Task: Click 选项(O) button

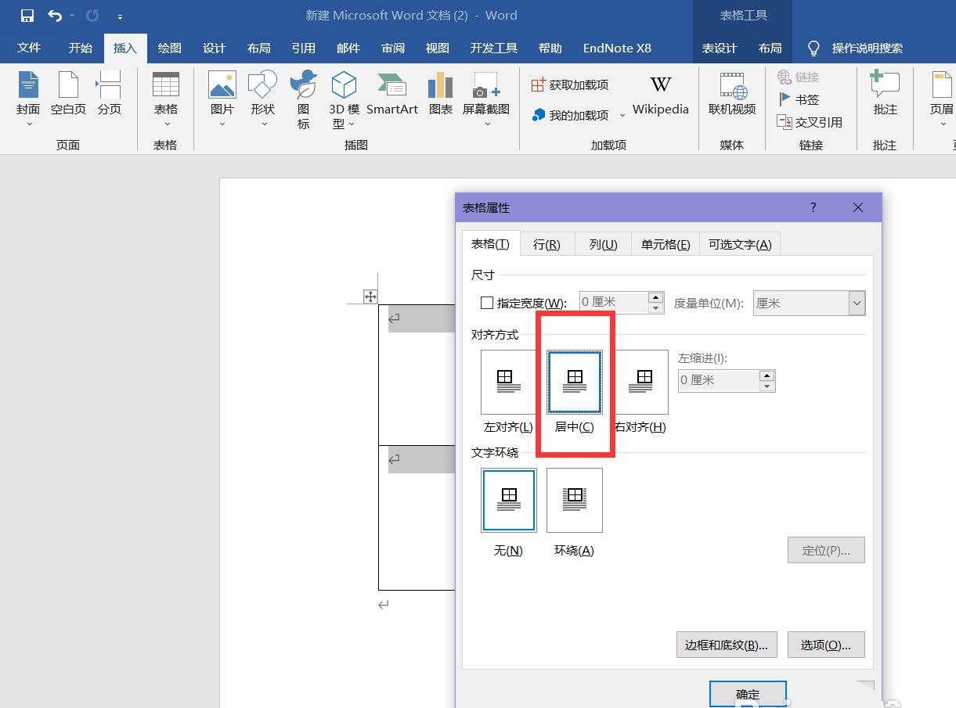Action: point(826,645)
